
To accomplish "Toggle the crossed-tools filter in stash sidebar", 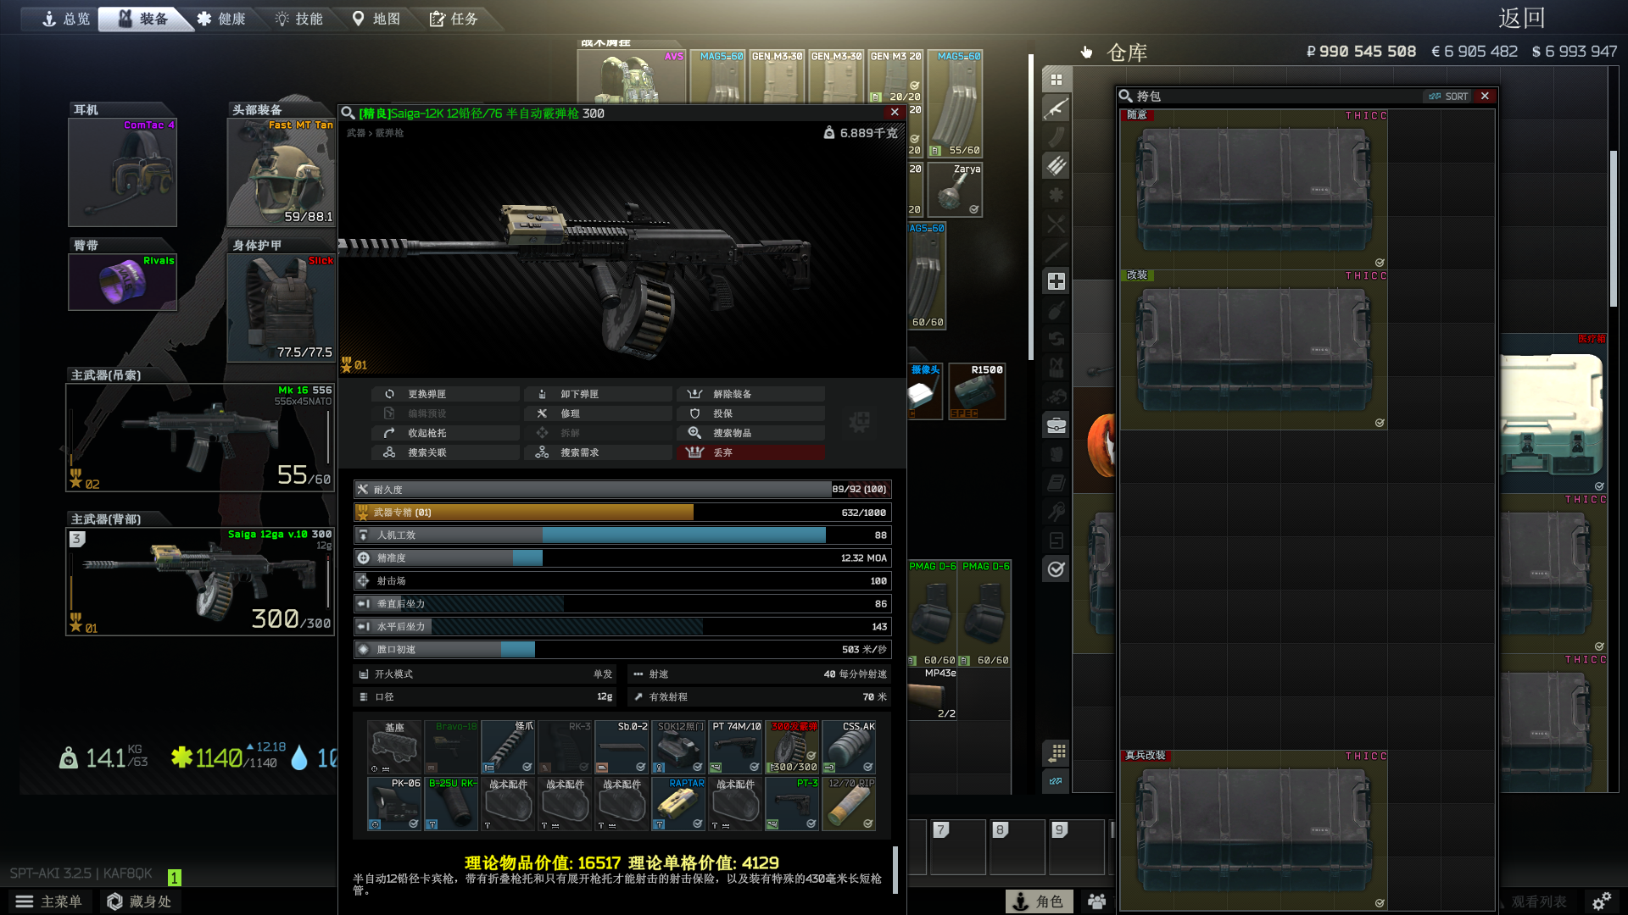I will (x=1057, y=224).
